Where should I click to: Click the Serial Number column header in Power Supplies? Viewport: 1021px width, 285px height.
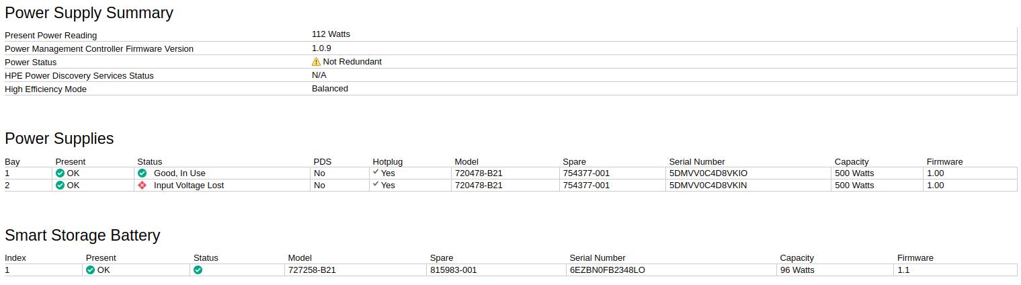point(696,162)
